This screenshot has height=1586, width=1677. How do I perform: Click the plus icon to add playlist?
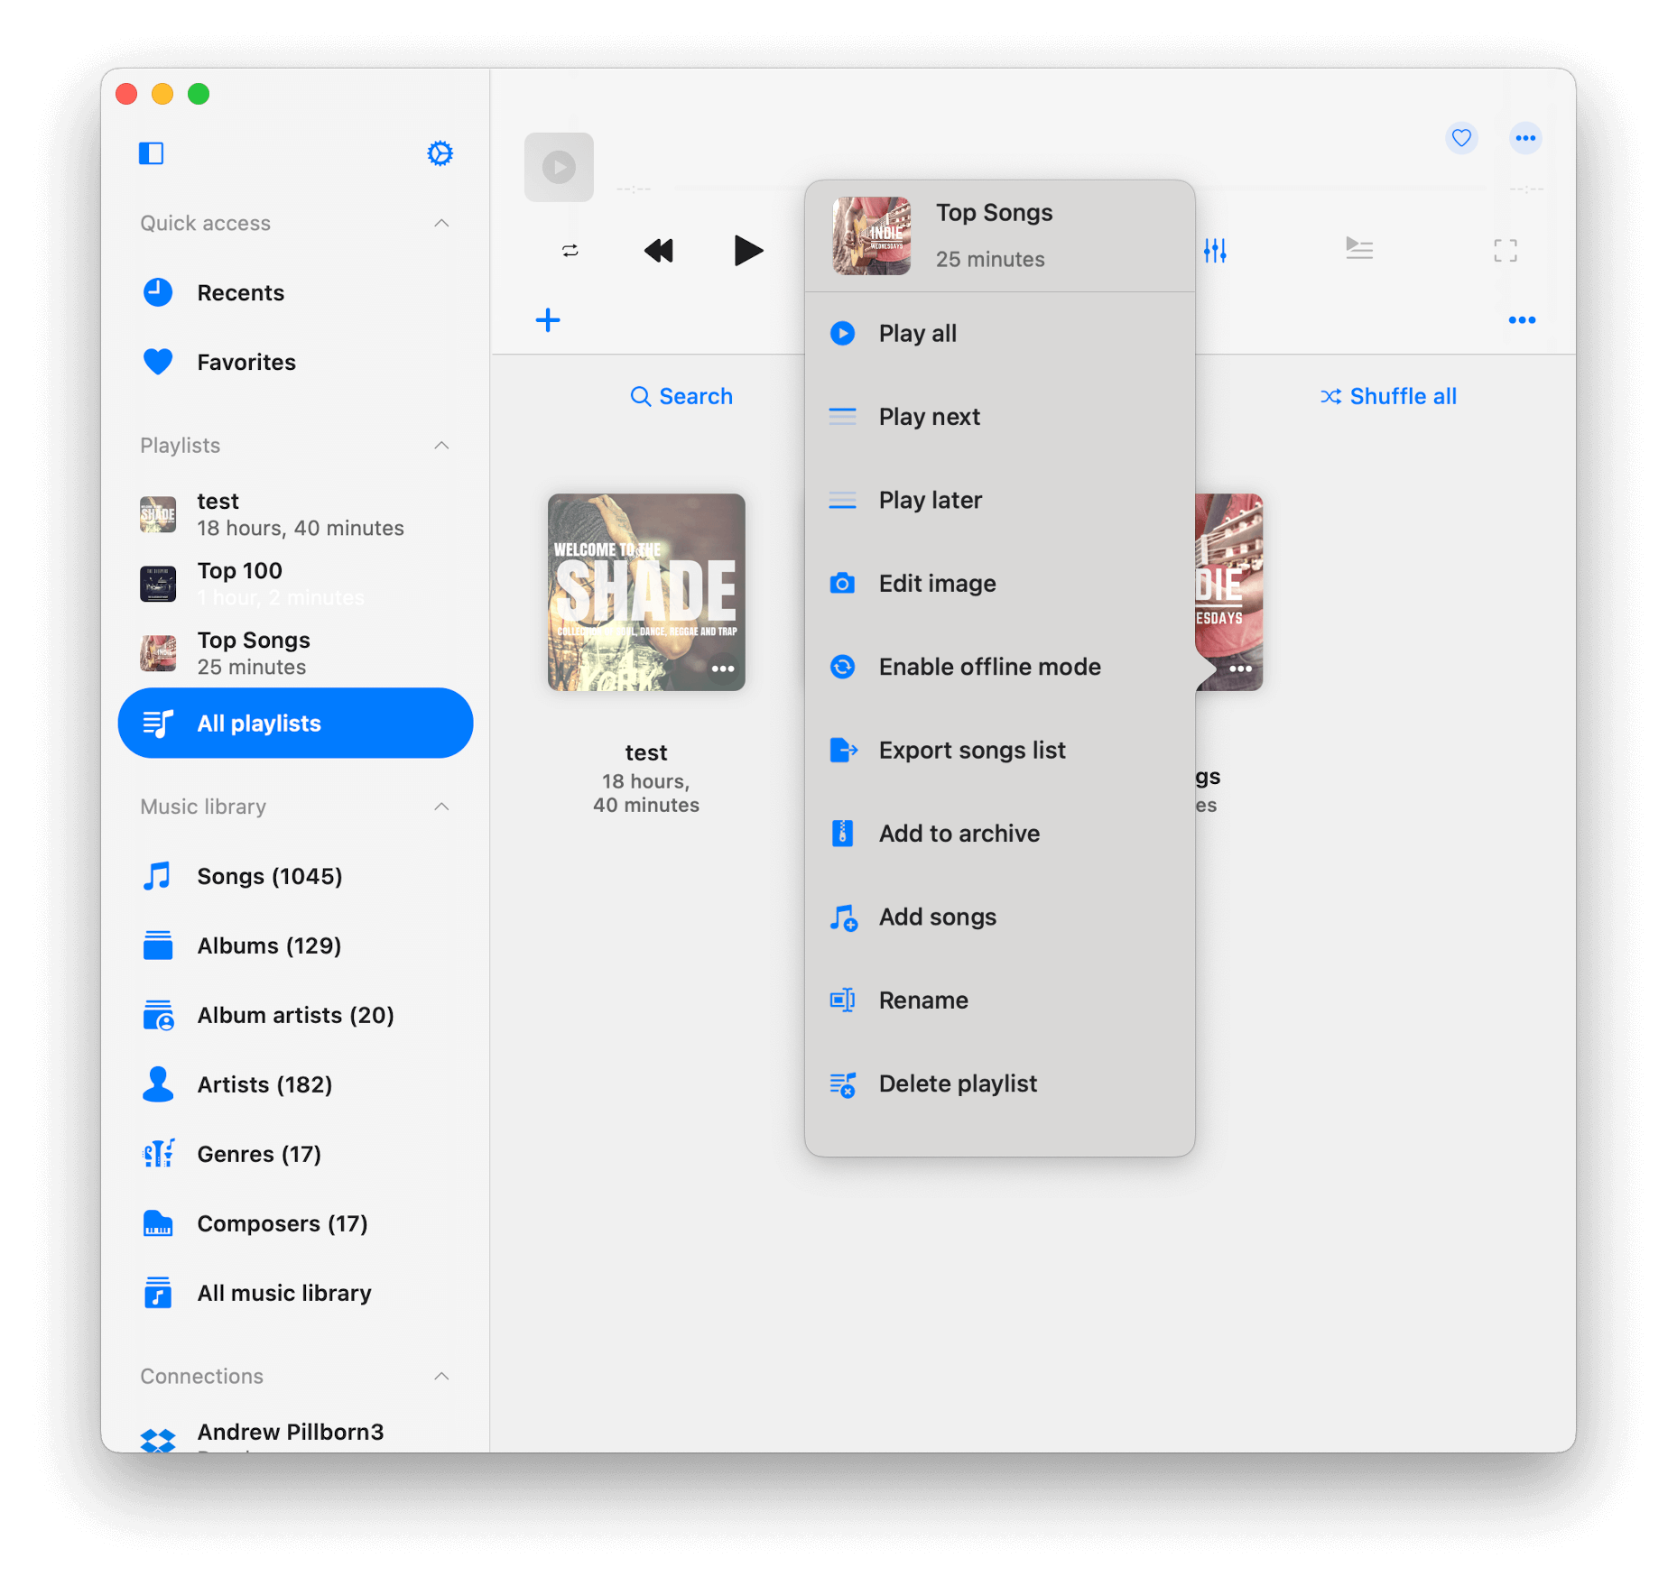pos(548,320)
